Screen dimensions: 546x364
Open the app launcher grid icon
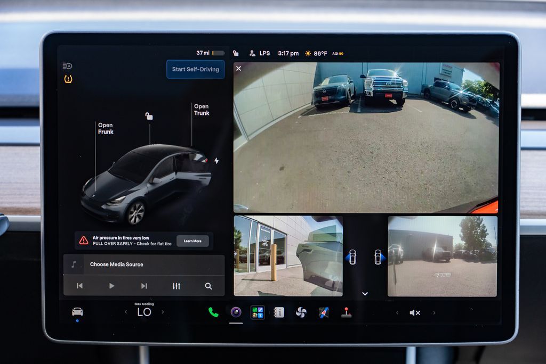tap(258, 312)
